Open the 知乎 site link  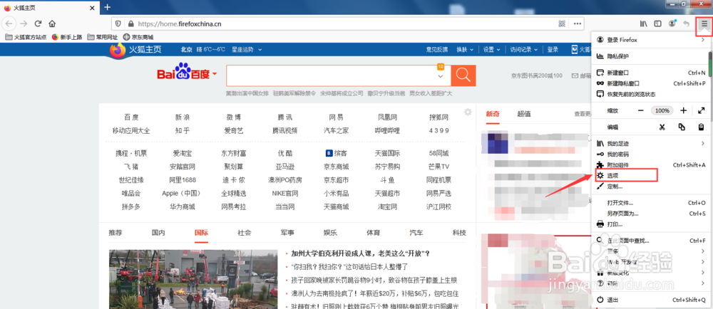183,131
